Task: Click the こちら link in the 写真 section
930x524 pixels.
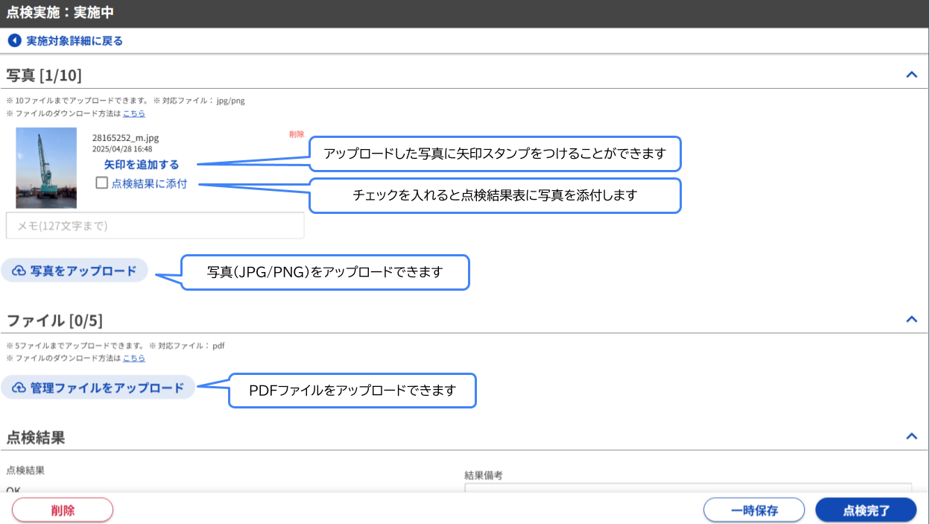Action: (133, 113)
